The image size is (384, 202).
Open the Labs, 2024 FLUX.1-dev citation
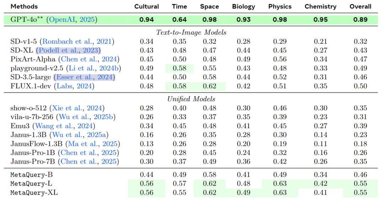click(x=74, y=86)
